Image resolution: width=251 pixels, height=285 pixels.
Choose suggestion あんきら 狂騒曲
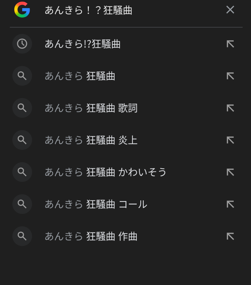tap(80, 76)
